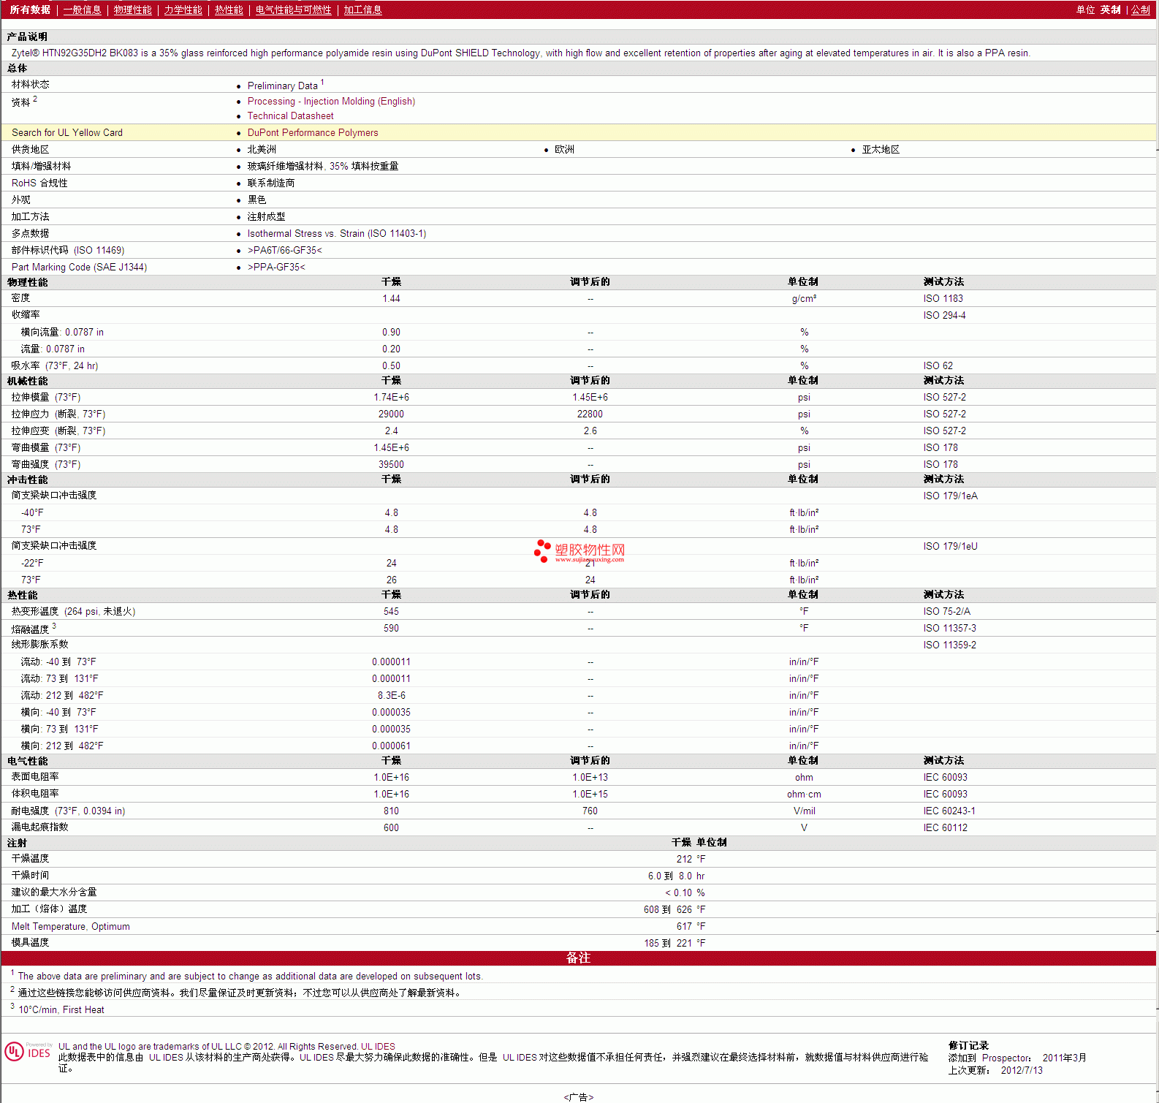The height and width of the screenshot is (1103, 1159).
Task: Click the red-dot watermark logo
Action: coord(541,551)
